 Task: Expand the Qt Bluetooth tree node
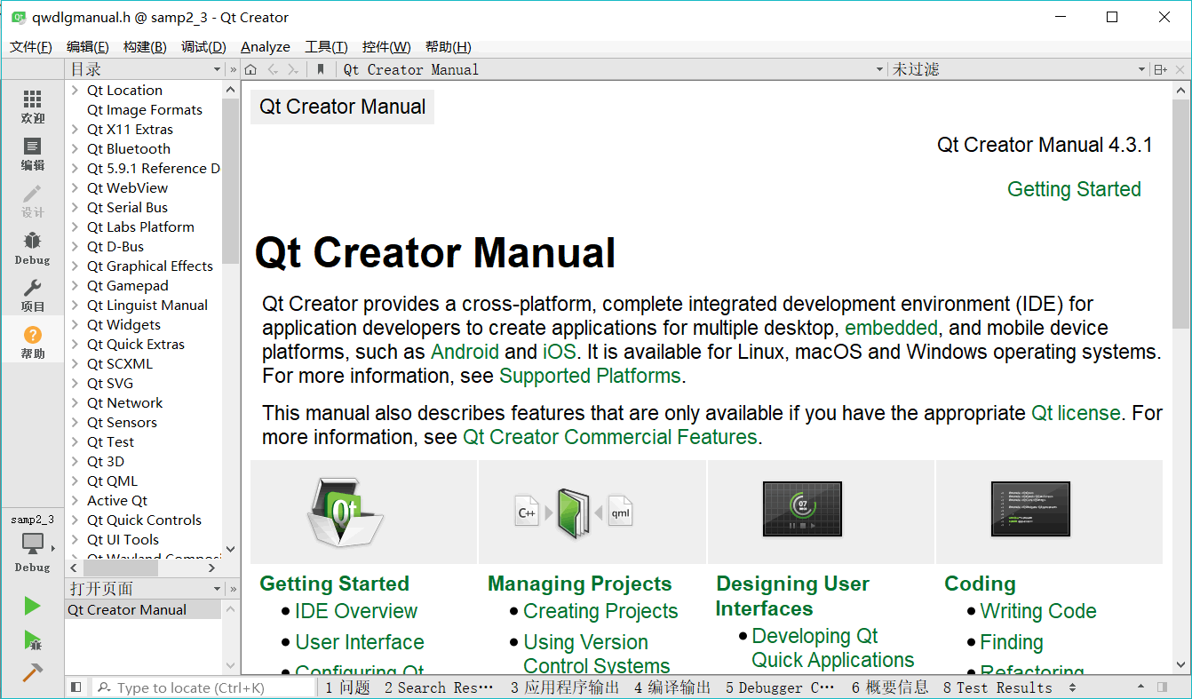[75, 149]
